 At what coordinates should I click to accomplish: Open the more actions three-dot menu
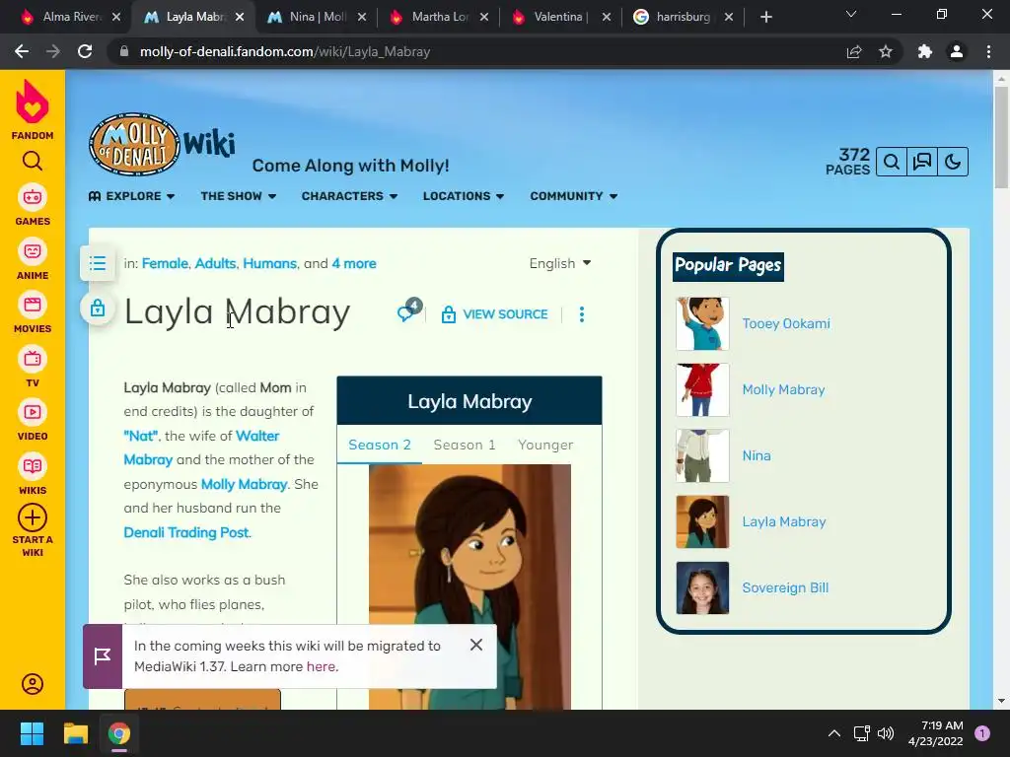coord(582,314)
